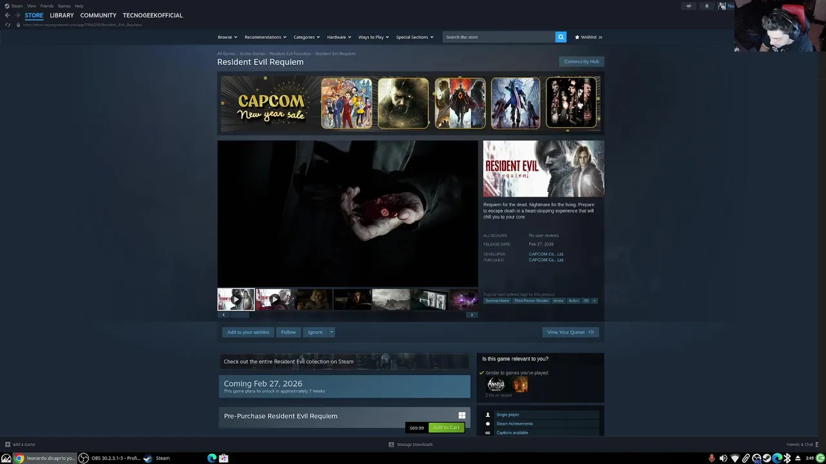Click the speaker volume icon in the system tray
The height and width of the screenshot is (464, 826).
723,458
